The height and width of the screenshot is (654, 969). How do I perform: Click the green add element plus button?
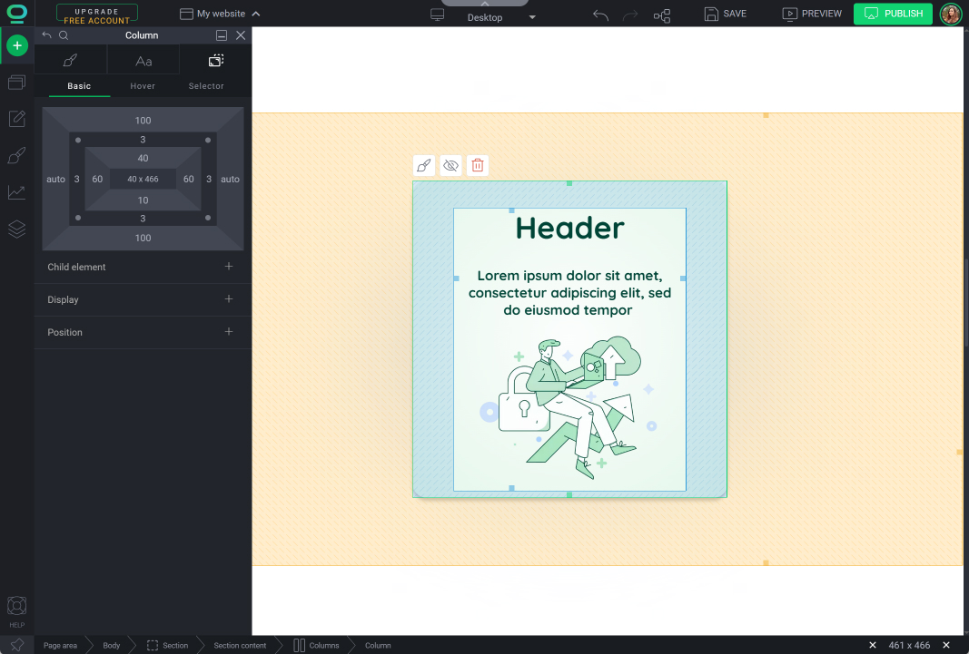[x=17, y=45]
